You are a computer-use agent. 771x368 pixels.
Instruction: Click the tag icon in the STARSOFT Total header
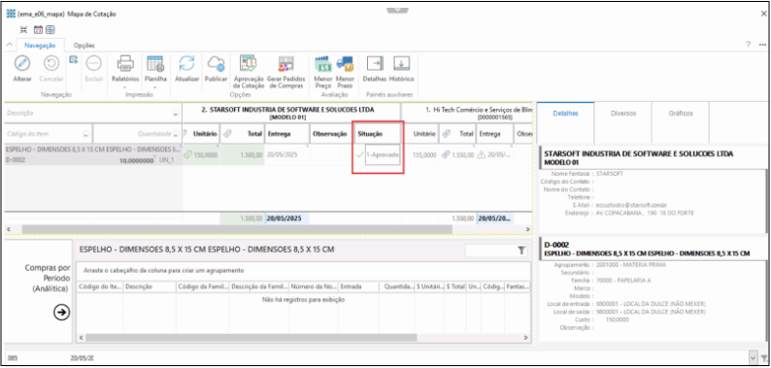[x=227, y=133]
